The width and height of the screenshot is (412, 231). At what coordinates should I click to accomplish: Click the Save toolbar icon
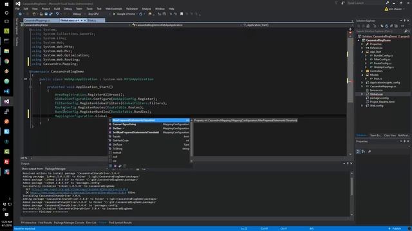[x=46, y=14]
